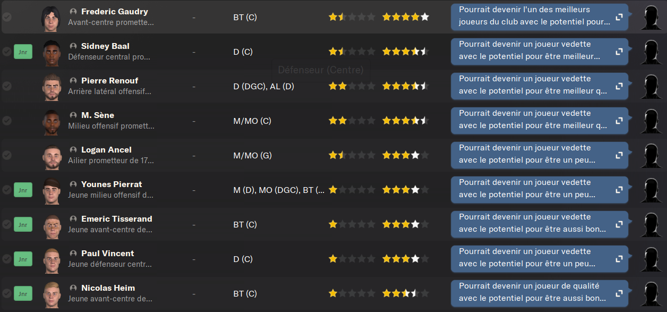Expand Frederic Gaudry's scout report bubble

pos(619,17)
